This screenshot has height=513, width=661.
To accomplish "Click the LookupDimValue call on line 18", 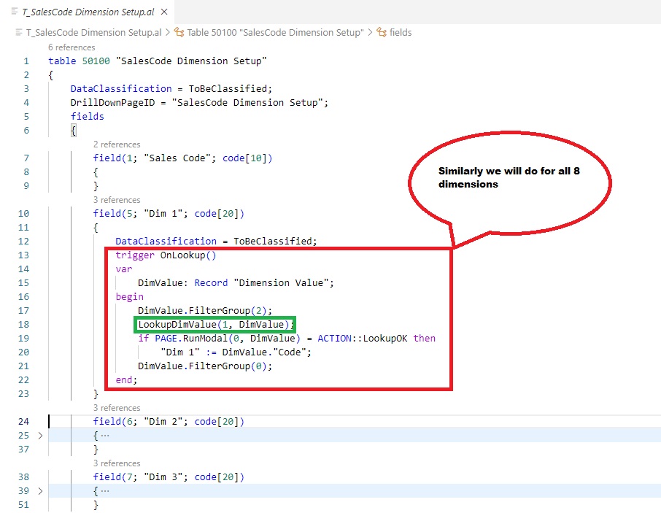I will [x=177, y=325].
